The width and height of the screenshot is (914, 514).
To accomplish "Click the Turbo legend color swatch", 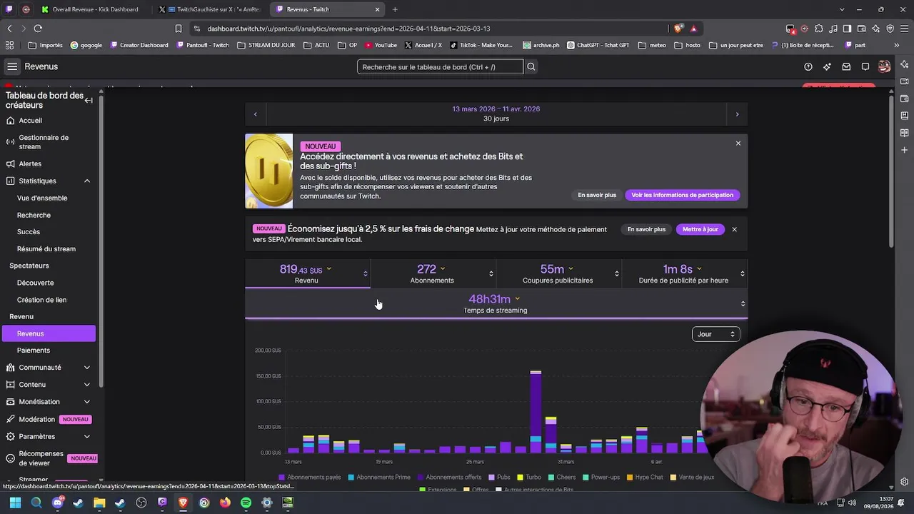I will click(x=520, y=477).
